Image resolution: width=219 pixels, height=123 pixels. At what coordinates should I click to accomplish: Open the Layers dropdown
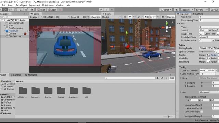coord(202,10)
